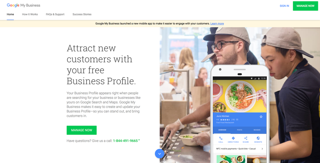Select the Posts tab on phone mockup
The height and width of the screenshot is (163, 320).
pyautogui.click(x=240, y=130)
